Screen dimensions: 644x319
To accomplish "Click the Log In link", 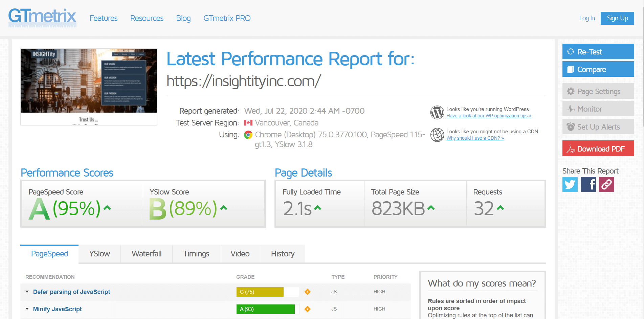I will (x=587, y=18).
